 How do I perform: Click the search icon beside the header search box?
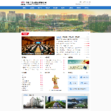pyautogui.click(x=89, y=4)
